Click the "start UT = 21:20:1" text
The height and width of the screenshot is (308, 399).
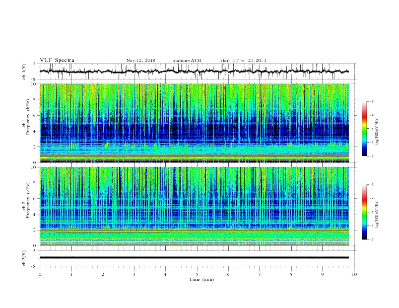coord(243,60)
